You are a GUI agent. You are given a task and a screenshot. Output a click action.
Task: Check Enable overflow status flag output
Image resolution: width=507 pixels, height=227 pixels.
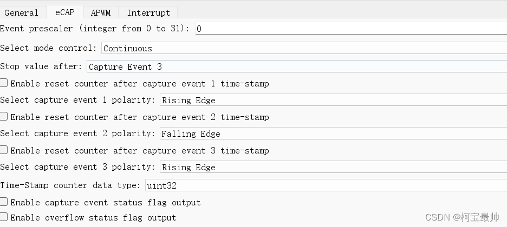pos(4,217)
